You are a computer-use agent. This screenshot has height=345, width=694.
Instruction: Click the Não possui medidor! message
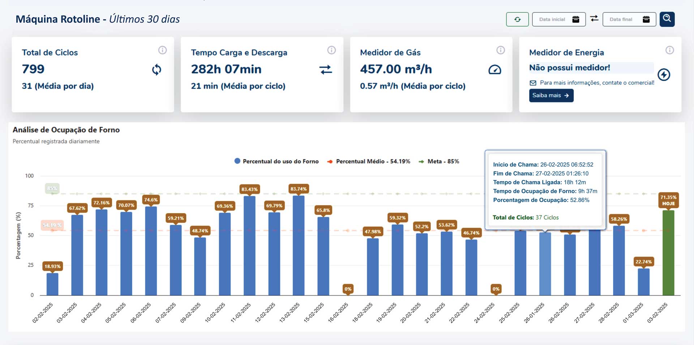pos(570,68)
